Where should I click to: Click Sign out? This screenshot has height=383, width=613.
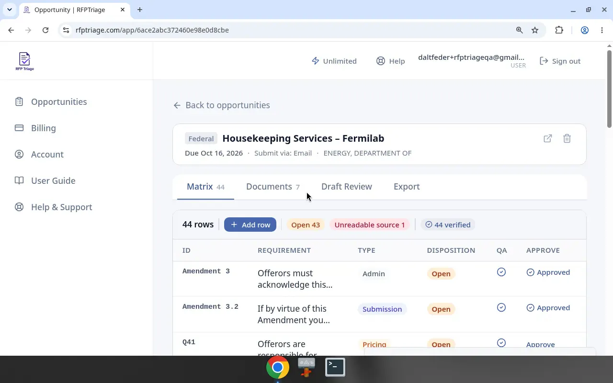click(560, 61)
